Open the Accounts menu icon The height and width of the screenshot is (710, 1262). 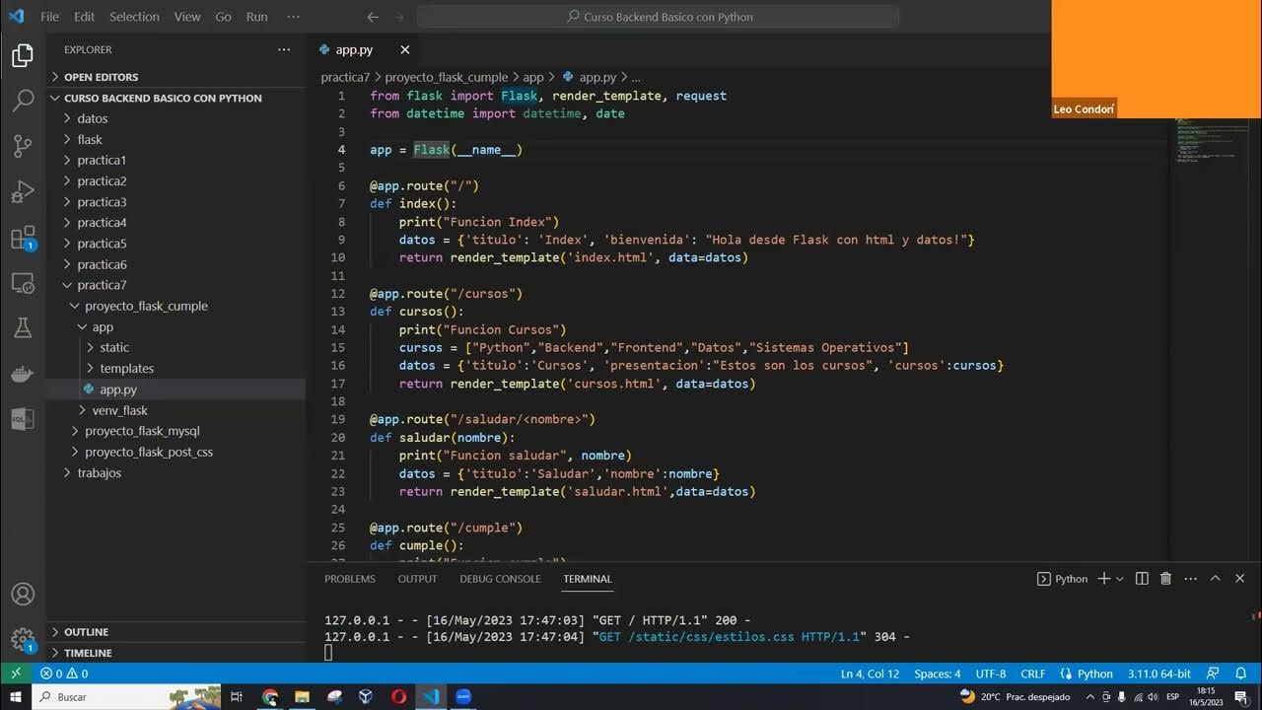point(23,595)
